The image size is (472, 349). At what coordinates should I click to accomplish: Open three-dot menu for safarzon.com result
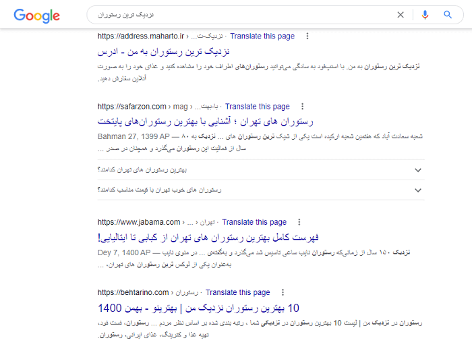[x=302, y=107]
